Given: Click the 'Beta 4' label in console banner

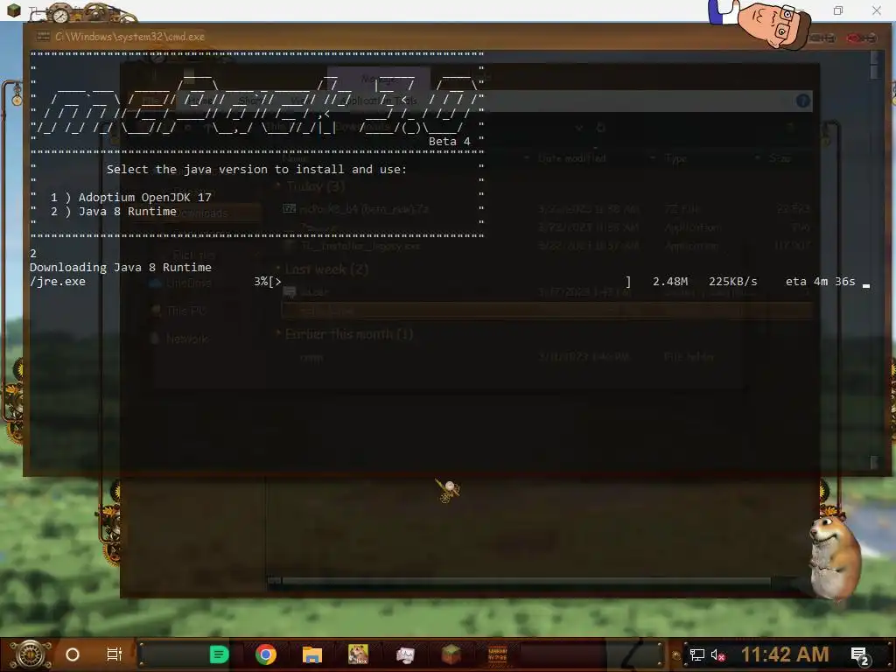Looking at the screenshot, I should (x=450, y=141).
